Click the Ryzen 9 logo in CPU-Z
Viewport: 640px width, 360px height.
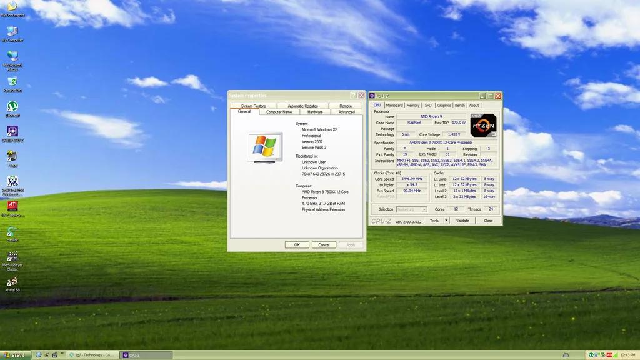pos(483,125)
